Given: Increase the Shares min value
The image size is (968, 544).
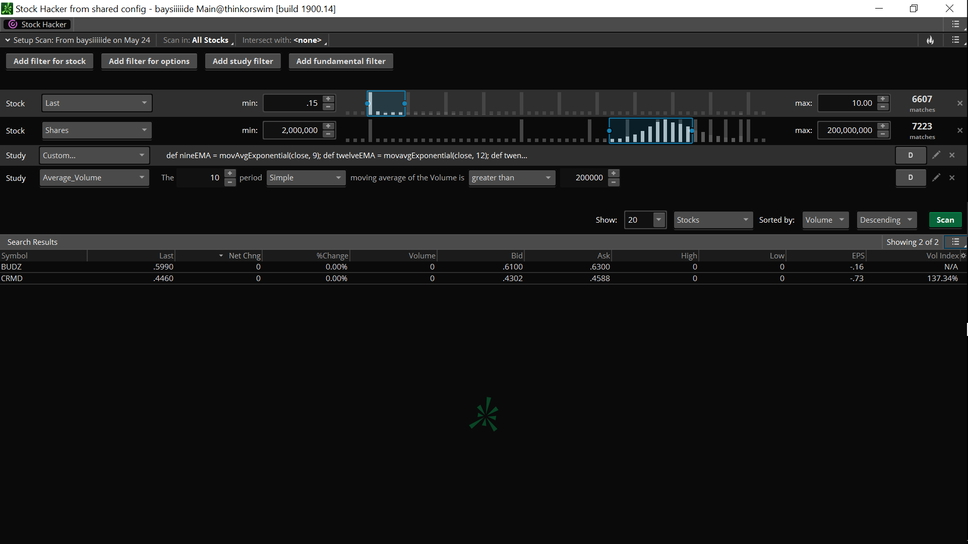Looking at the screenshot, I should tap(328, 126).
